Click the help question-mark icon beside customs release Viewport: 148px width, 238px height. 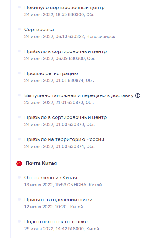point(138,96)
